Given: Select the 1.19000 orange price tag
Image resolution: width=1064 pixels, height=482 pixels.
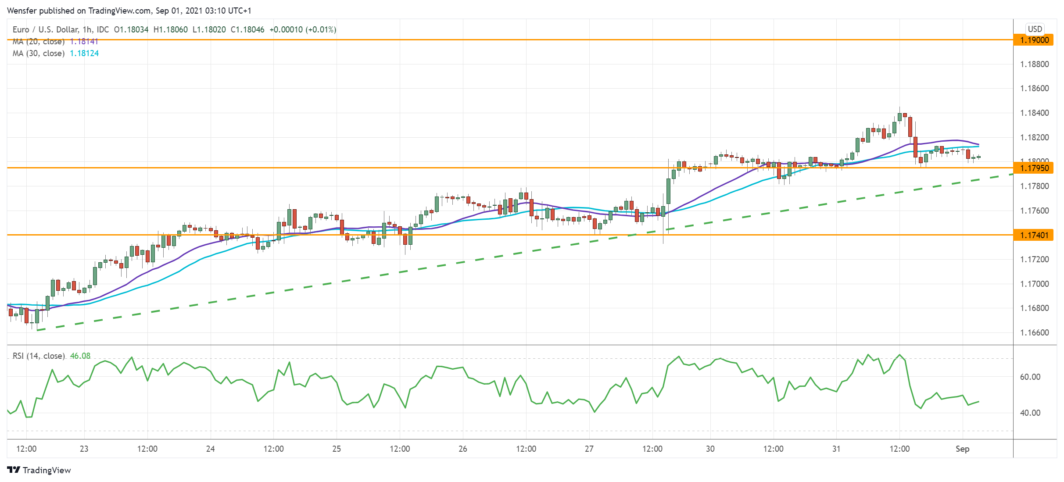Looking at the screenshot, I should [x=1034, y=40].
